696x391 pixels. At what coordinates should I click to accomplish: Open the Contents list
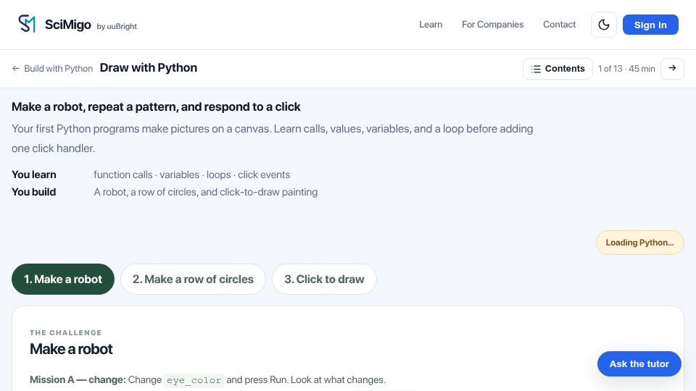click(x=558, y=69)
